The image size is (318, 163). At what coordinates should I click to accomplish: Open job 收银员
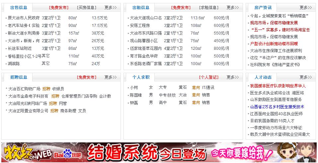point(58,89)
